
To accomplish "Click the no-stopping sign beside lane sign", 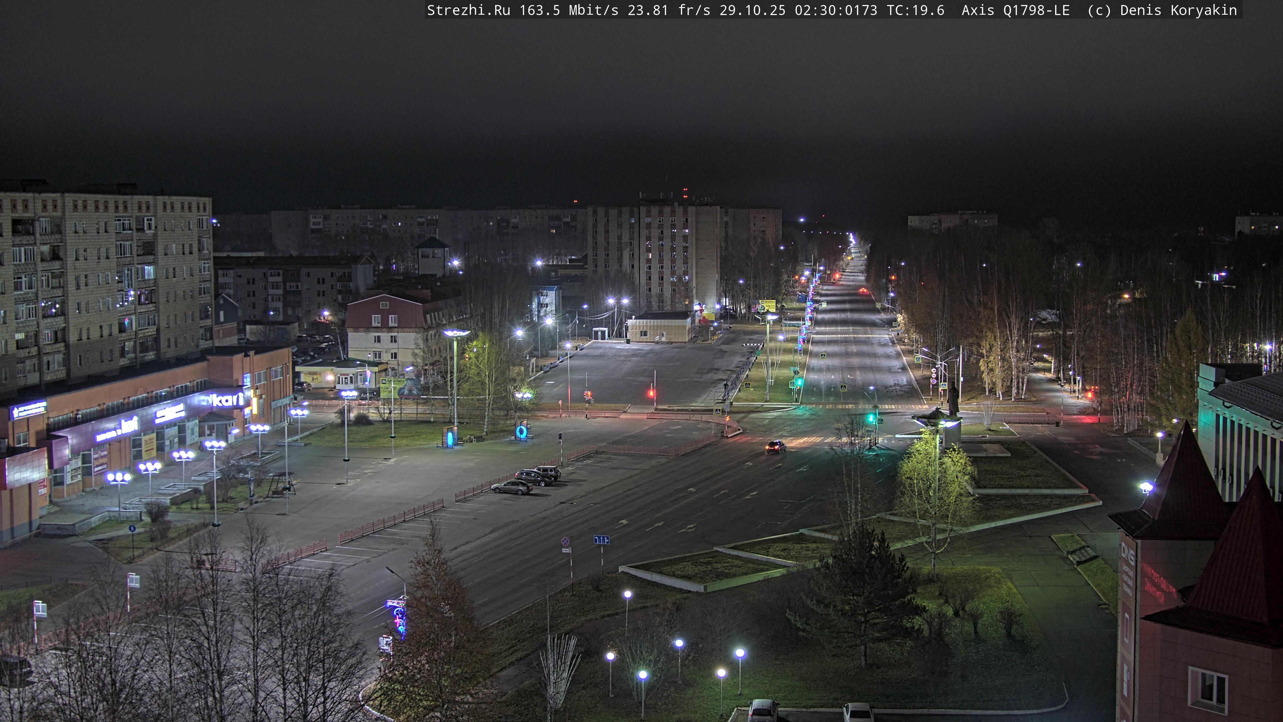I will 565,541.
